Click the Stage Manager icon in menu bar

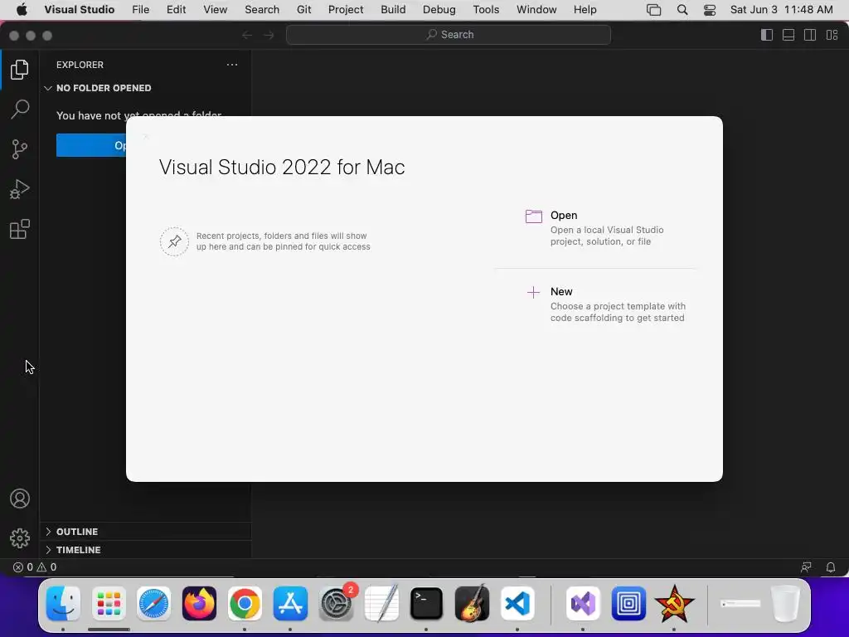click(654, 10)
